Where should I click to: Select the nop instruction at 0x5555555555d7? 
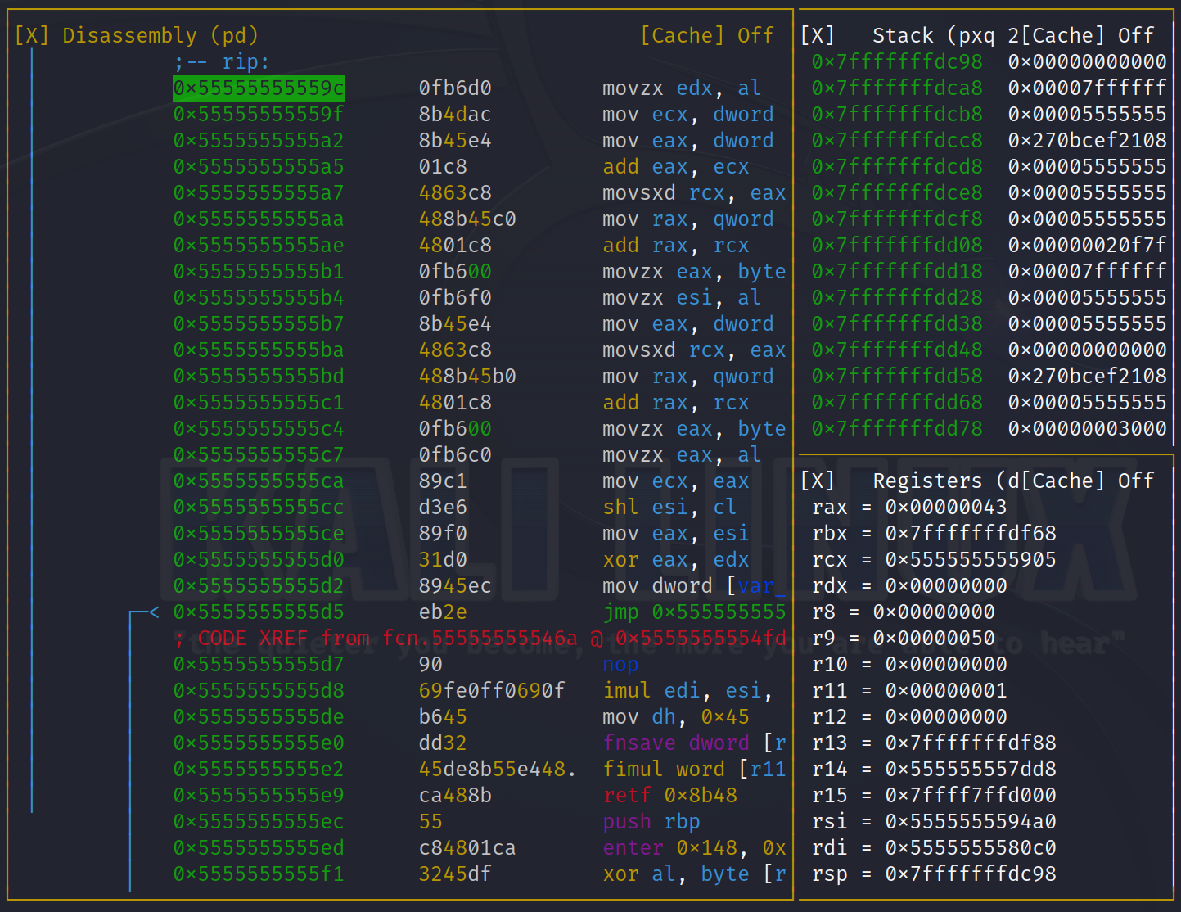(620, 664)
